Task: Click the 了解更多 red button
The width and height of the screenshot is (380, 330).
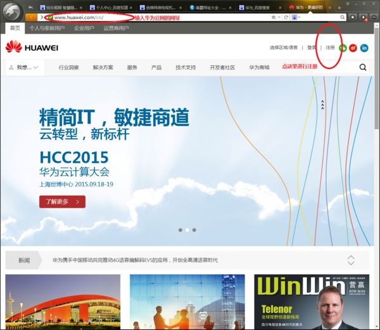Action: coord(62,201)
